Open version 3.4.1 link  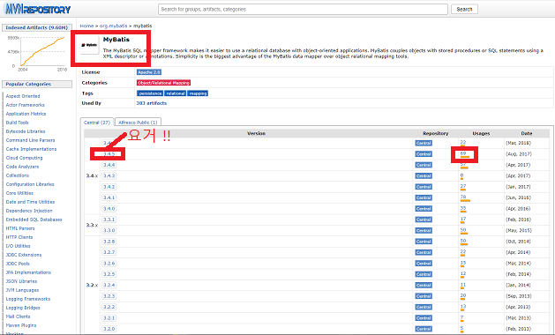click(x=109, y=197)
